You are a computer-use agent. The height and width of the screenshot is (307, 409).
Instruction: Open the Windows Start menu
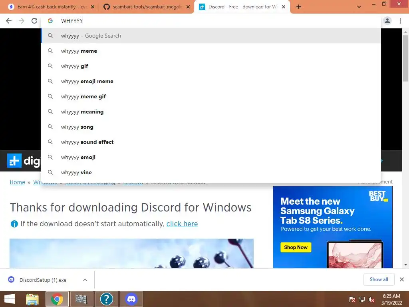(x=10, y=299)
